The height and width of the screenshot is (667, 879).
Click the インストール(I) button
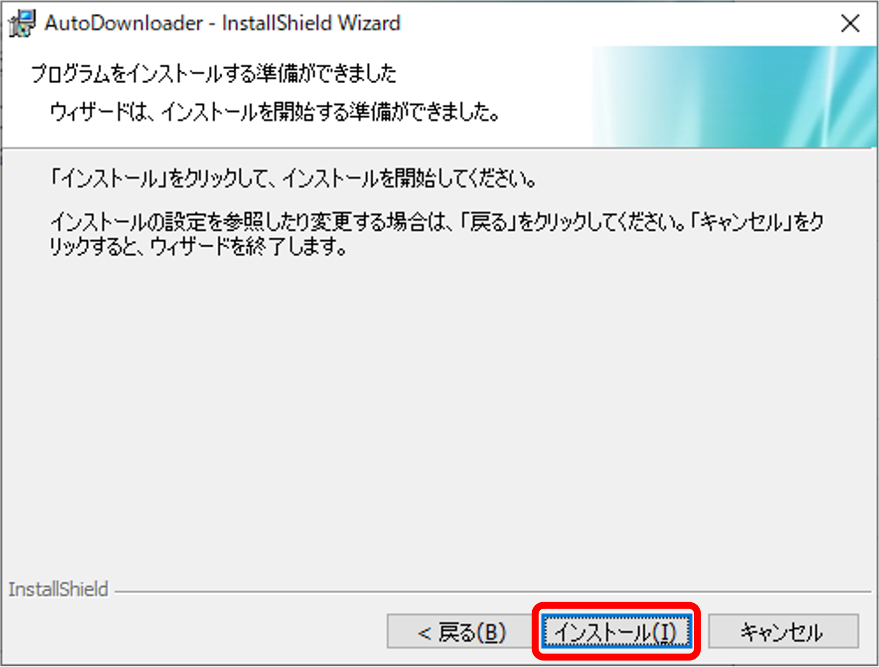[616, 632]
